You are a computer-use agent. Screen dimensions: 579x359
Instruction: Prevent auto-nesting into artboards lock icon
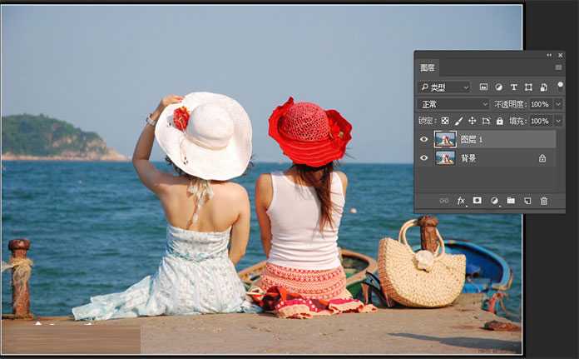point(486,121)
